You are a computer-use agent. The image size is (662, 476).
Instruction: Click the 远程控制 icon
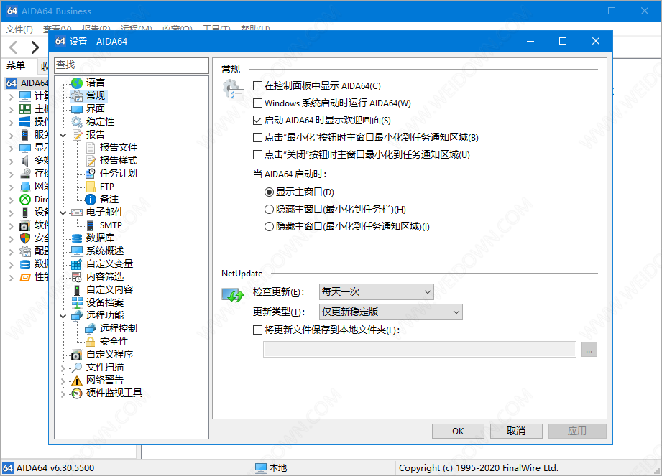[x=91, y=329]
